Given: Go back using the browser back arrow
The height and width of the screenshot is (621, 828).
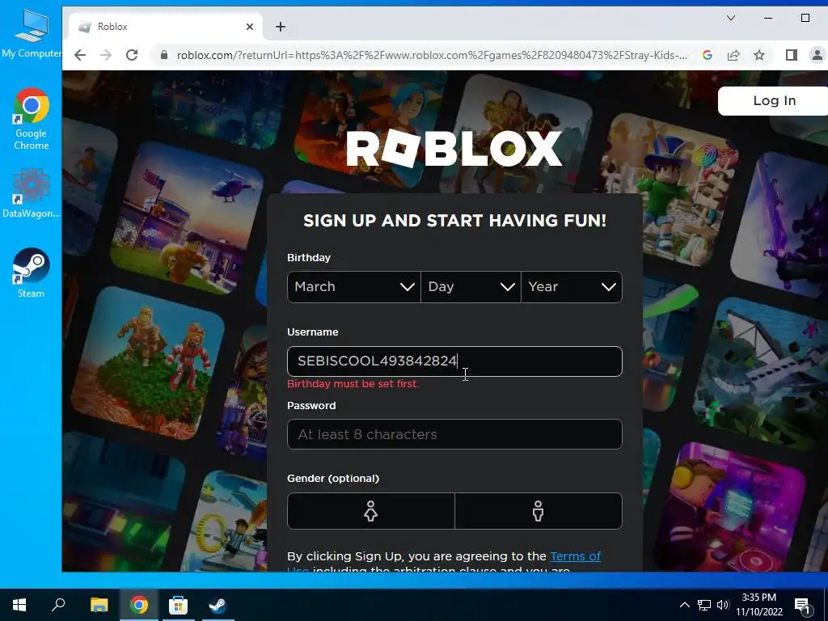Looking at the screenshot, I should point(80,55).
